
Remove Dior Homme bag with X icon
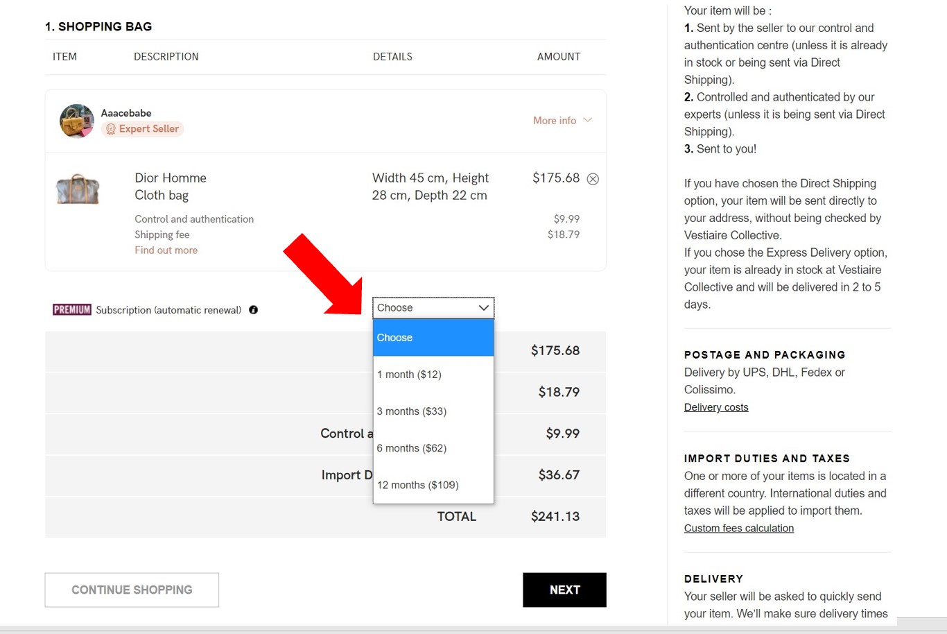(x=593, y=179)
